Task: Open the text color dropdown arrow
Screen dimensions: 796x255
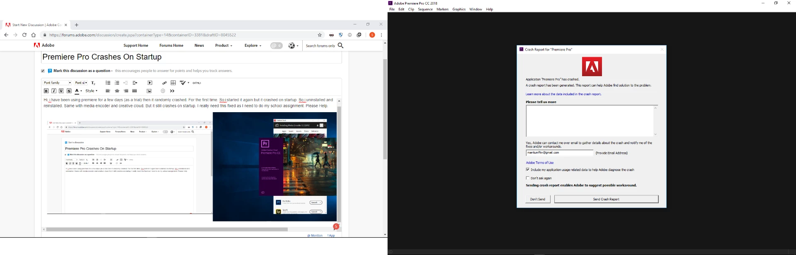Action: [x=81, y=91]
